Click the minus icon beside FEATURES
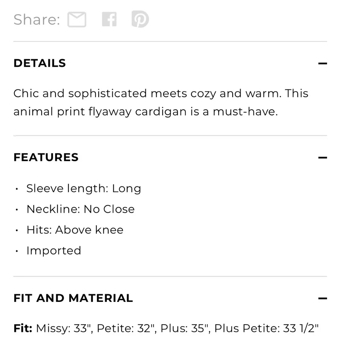Viewport: 340px width, 340px height. 322,157
